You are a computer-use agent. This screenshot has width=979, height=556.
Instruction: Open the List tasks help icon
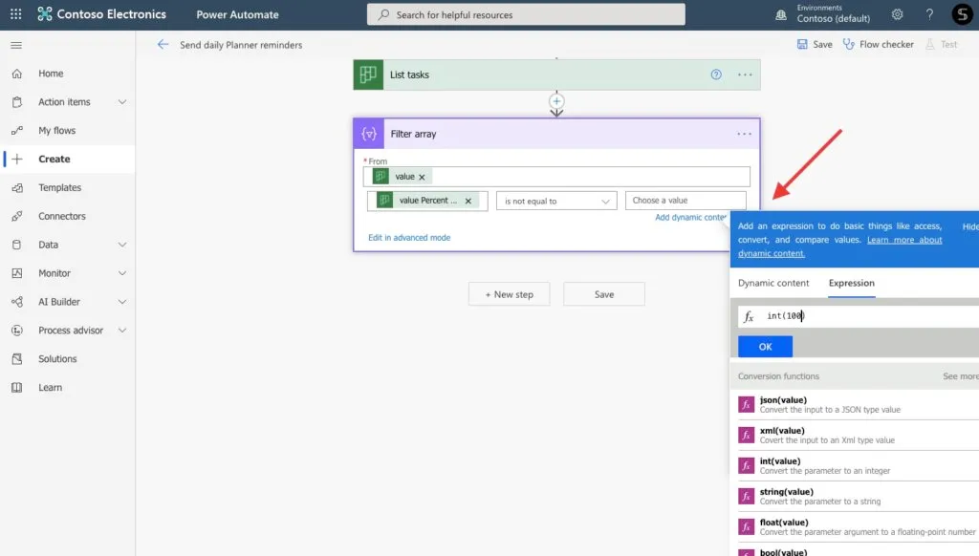point(716,75)
